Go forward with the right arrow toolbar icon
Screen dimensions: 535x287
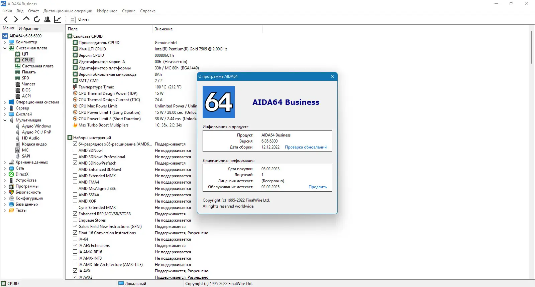16,19
